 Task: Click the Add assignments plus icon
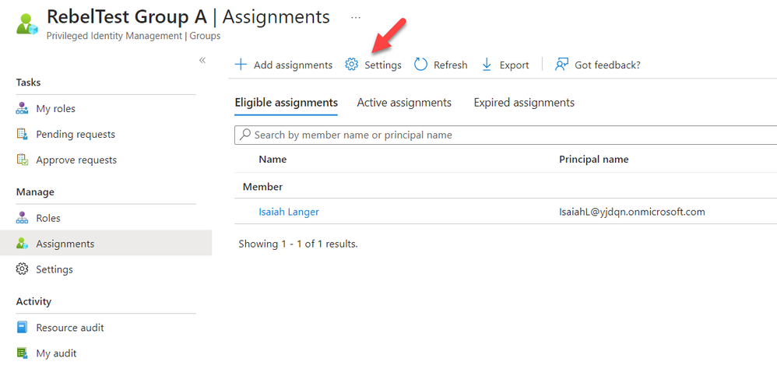tap(241, 65)
